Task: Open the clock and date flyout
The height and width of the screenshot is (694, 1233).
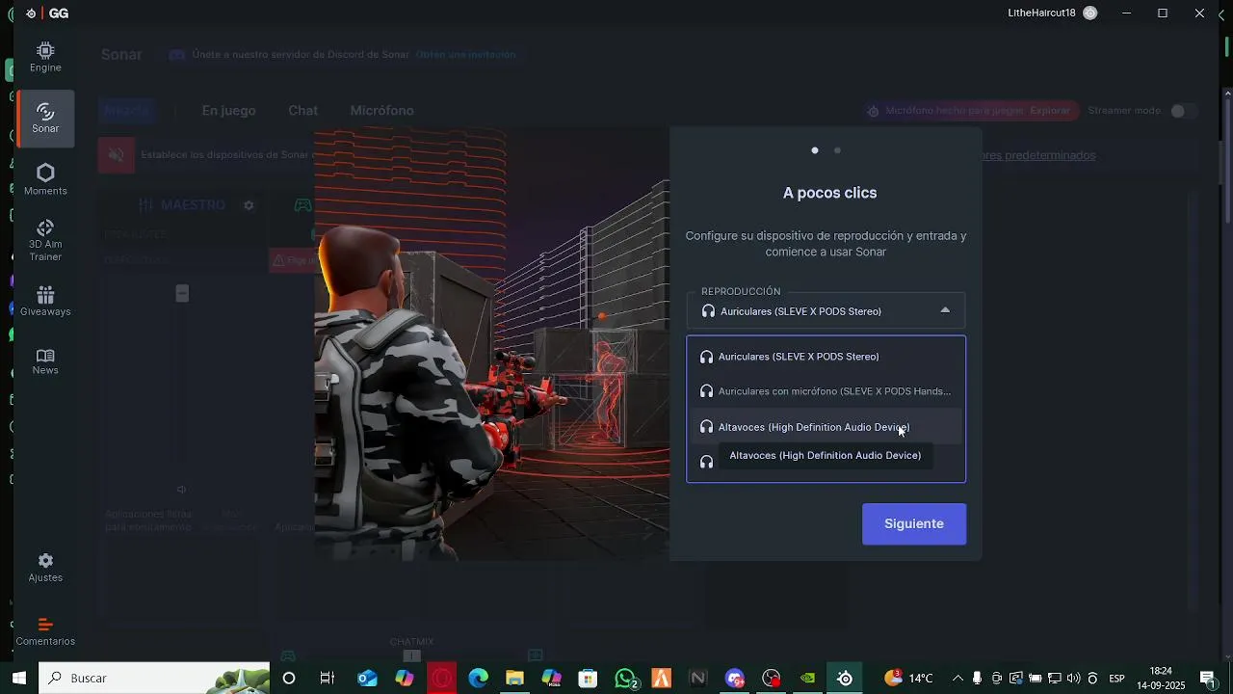Action: click(1161, 679)
